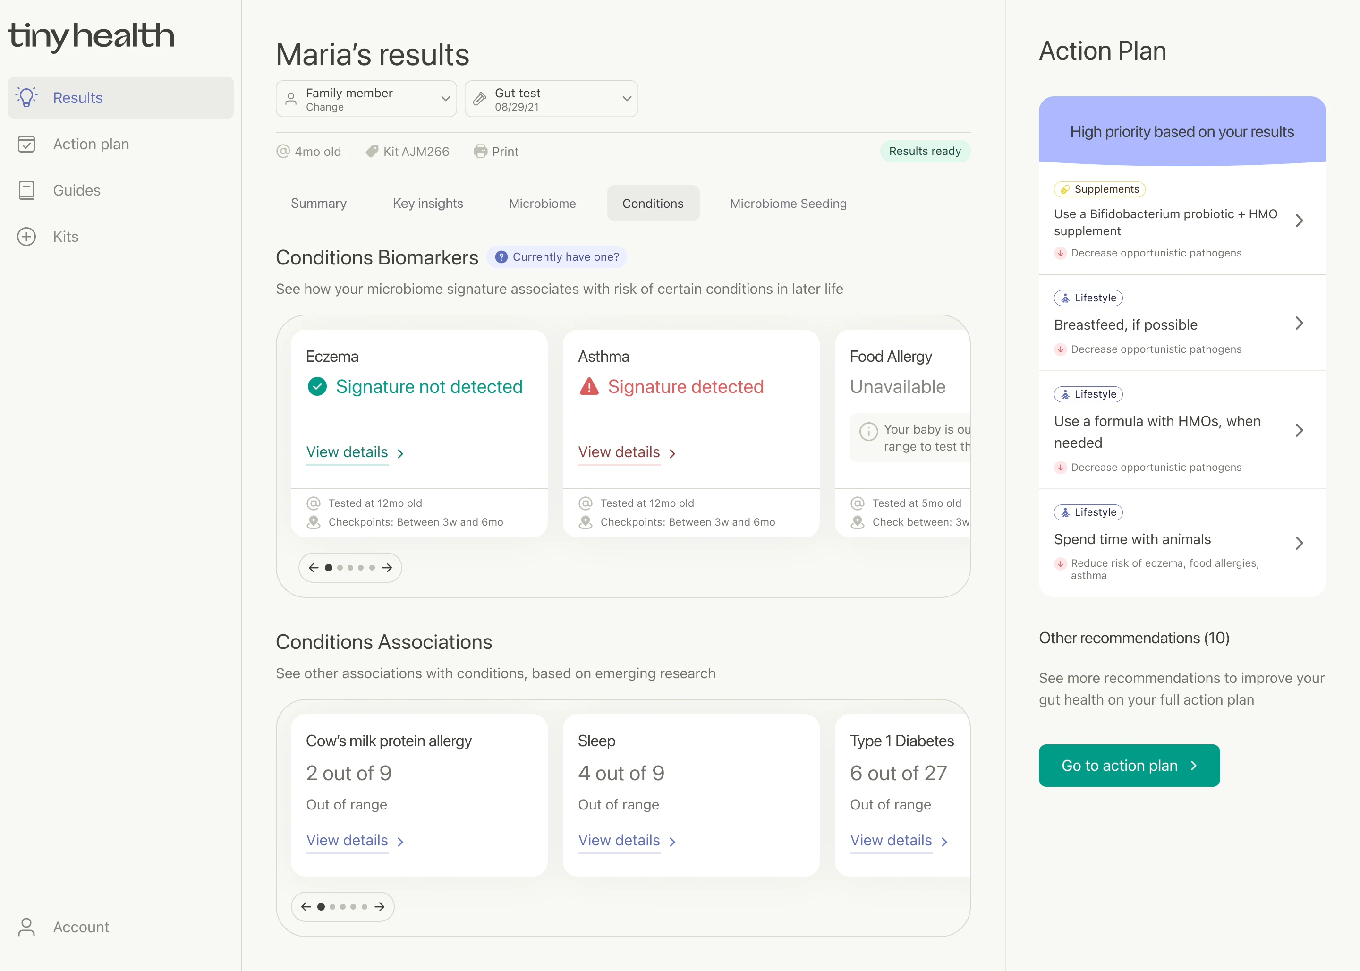Switch to the Microbiome Seeding tab
The image size is (1360, 971).
pos(788,203)
